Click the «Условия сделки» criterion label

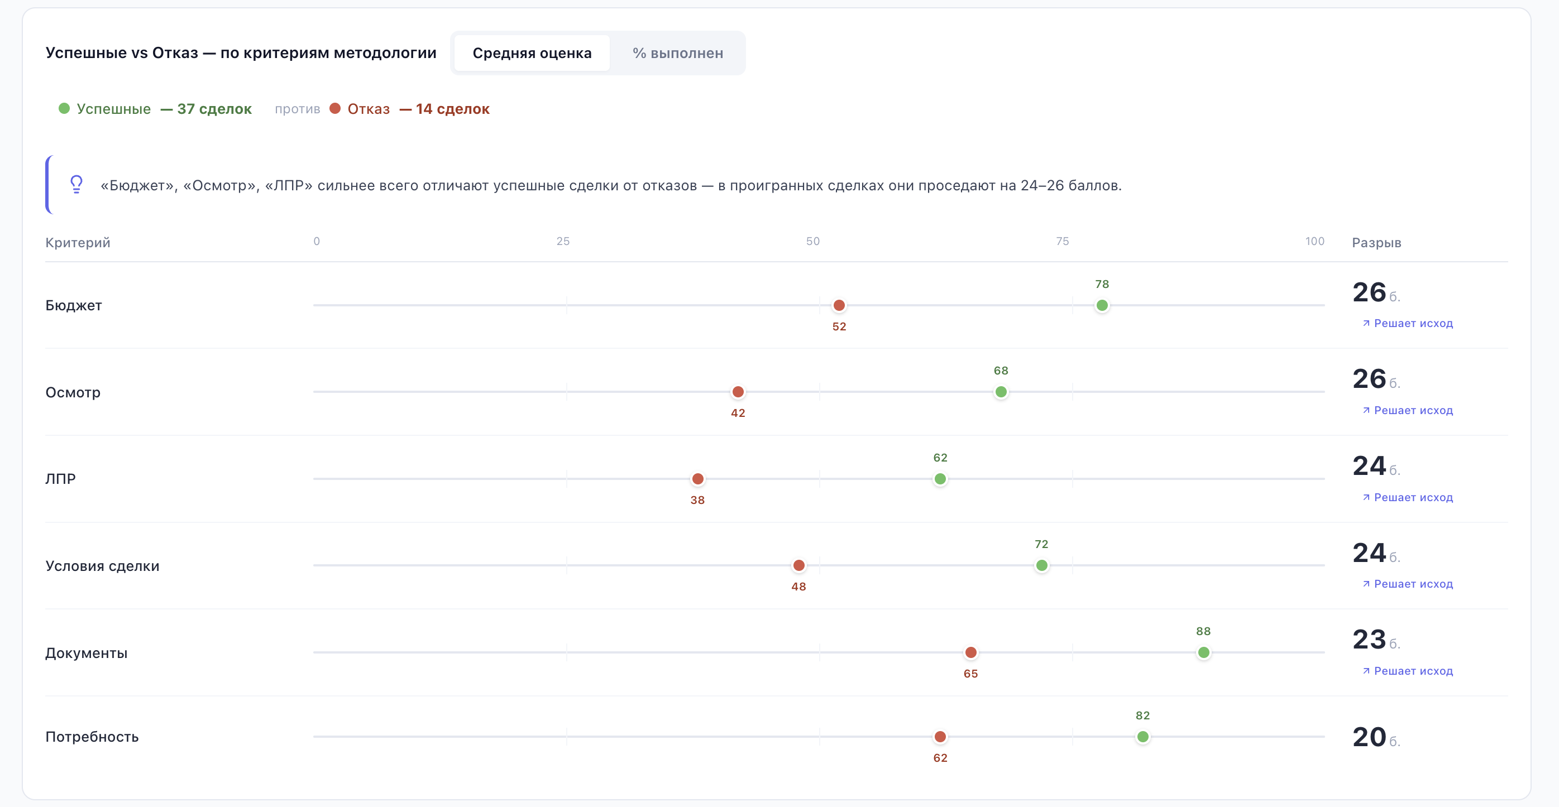pyautogui.click(x=102, y=566)
